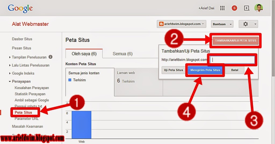The image size is (275, 144).
Task: Select the Laman web panel
Action: (x=139, y=82)
